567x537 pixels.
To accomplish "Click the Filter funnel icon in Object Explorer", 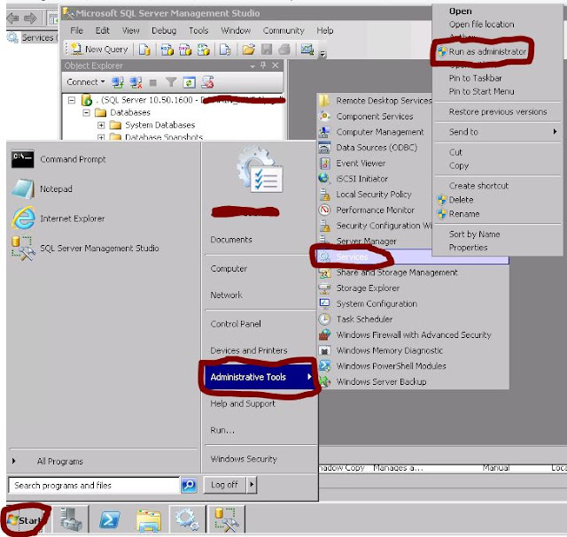I will (171, 82).
